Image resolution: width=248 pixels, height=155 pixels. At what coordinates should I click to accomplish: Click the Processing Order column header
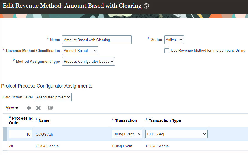tap(22, 120)
